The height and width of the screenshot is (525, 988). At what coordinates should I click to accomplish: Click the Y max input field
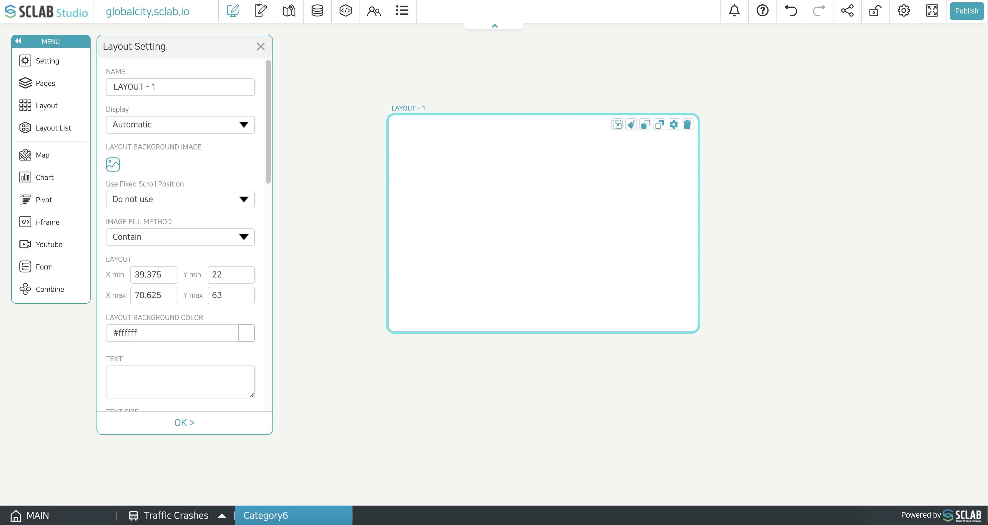231,295
